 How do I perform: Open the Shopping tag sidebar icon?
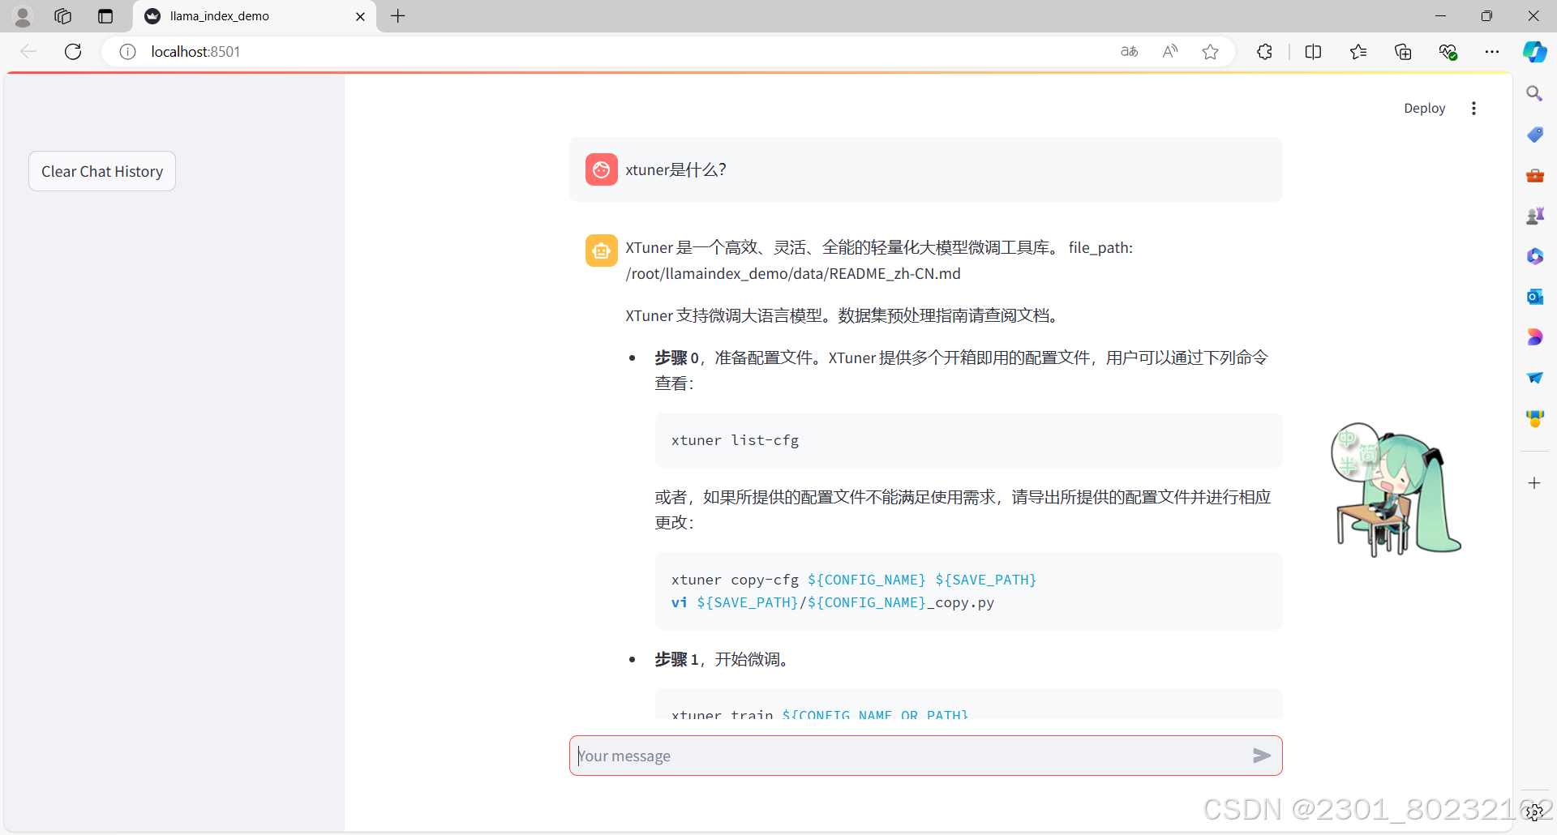[x=1534, y=135]
